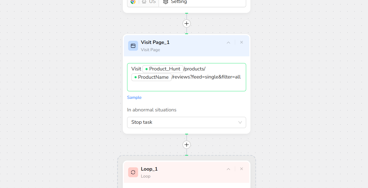Image resolution: width=368 pixels, height=188 pixels.
Task: Select the US home region icon
Action: tap(144, 2)
